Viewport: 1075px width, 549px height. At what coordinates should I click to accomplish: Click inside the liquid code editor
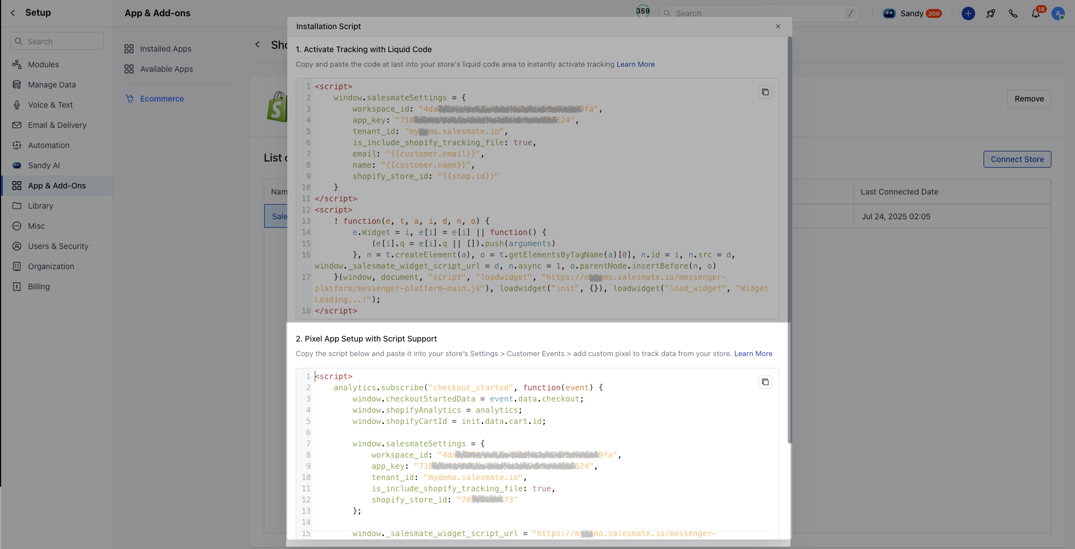click(x=537, y=199)
